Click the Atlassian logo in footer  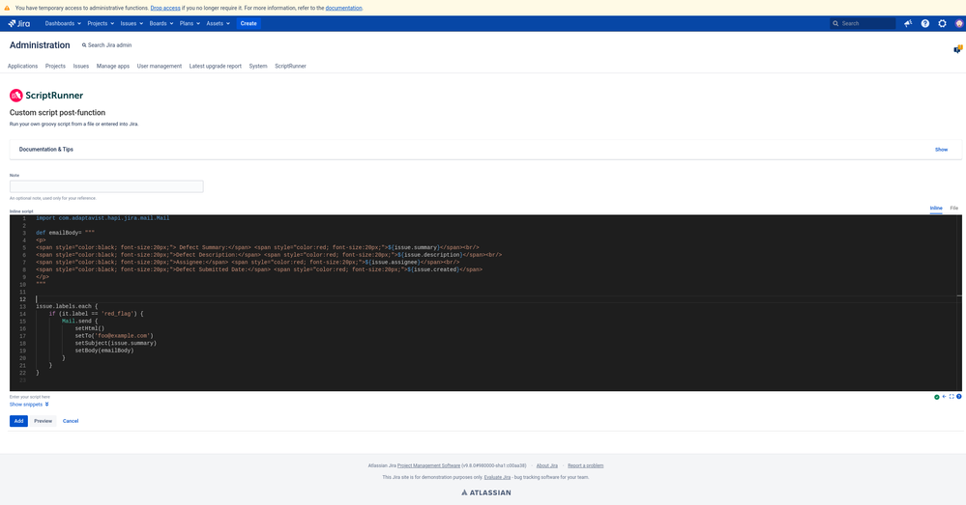click(486, 492)
